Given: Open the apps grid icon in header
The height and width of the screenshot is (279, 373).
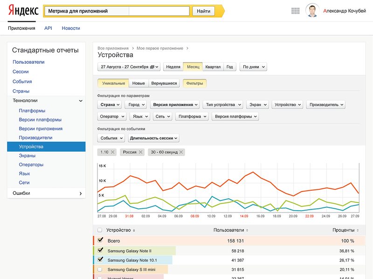Looking at the screenshot, I should tap(295, 11).
